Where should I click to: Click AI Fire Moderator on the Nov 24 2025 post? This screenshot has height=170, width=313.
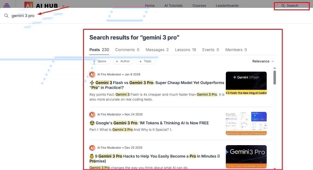[109, 114]
